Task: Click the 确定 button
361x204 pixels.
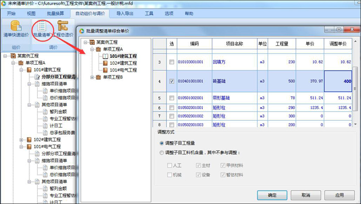Action: 272,195
